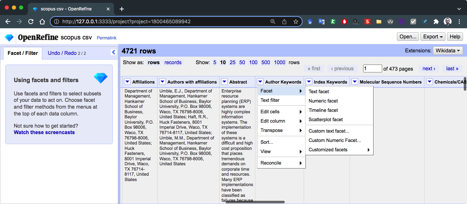Expand Edit column submenu
467x204 pixels.
click(x=281, y=121)
